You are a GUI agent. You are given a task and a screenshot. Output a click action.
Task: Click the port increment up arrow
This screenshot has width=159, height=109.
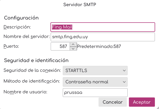point(73,45)
